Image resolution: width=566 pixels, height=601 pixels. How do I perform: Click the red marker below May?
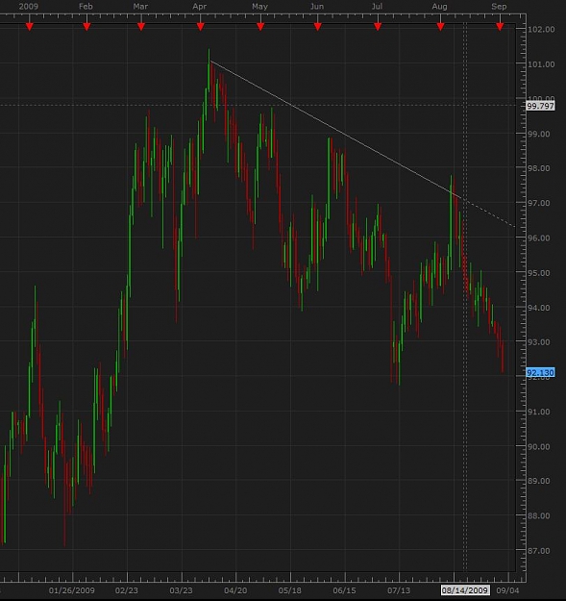tap(260, 27)
